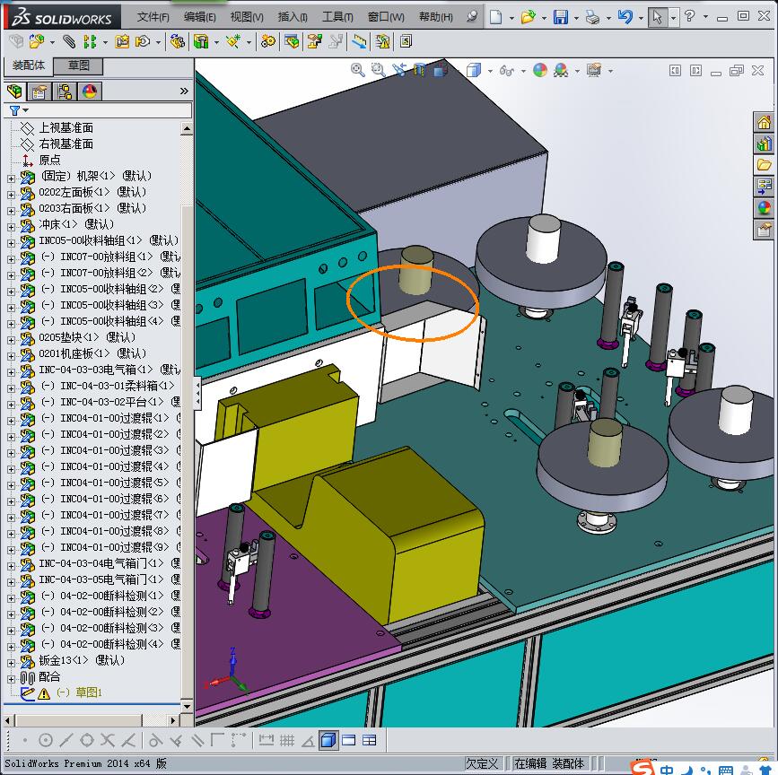Expand the INC-04-03-03电气箱<1> tree node

tap(11, 370)
